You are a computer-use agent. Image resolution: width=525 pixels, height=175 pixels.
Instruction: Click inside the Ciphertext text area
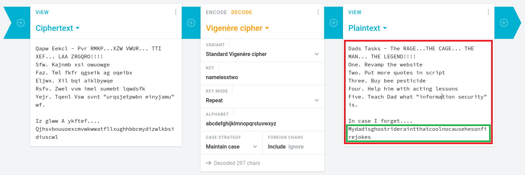click(x=106, y=93)
